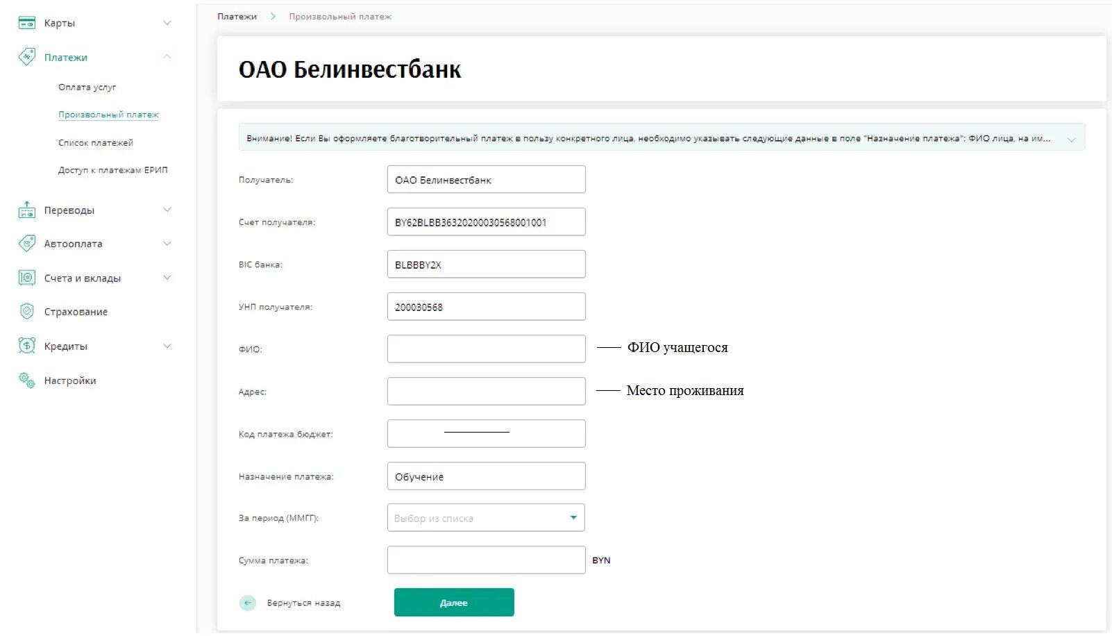Click the Кредиты menu label

click(66, 346)
